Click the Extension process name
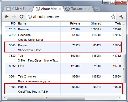128x102 pixels. click(x=24, y=35)
